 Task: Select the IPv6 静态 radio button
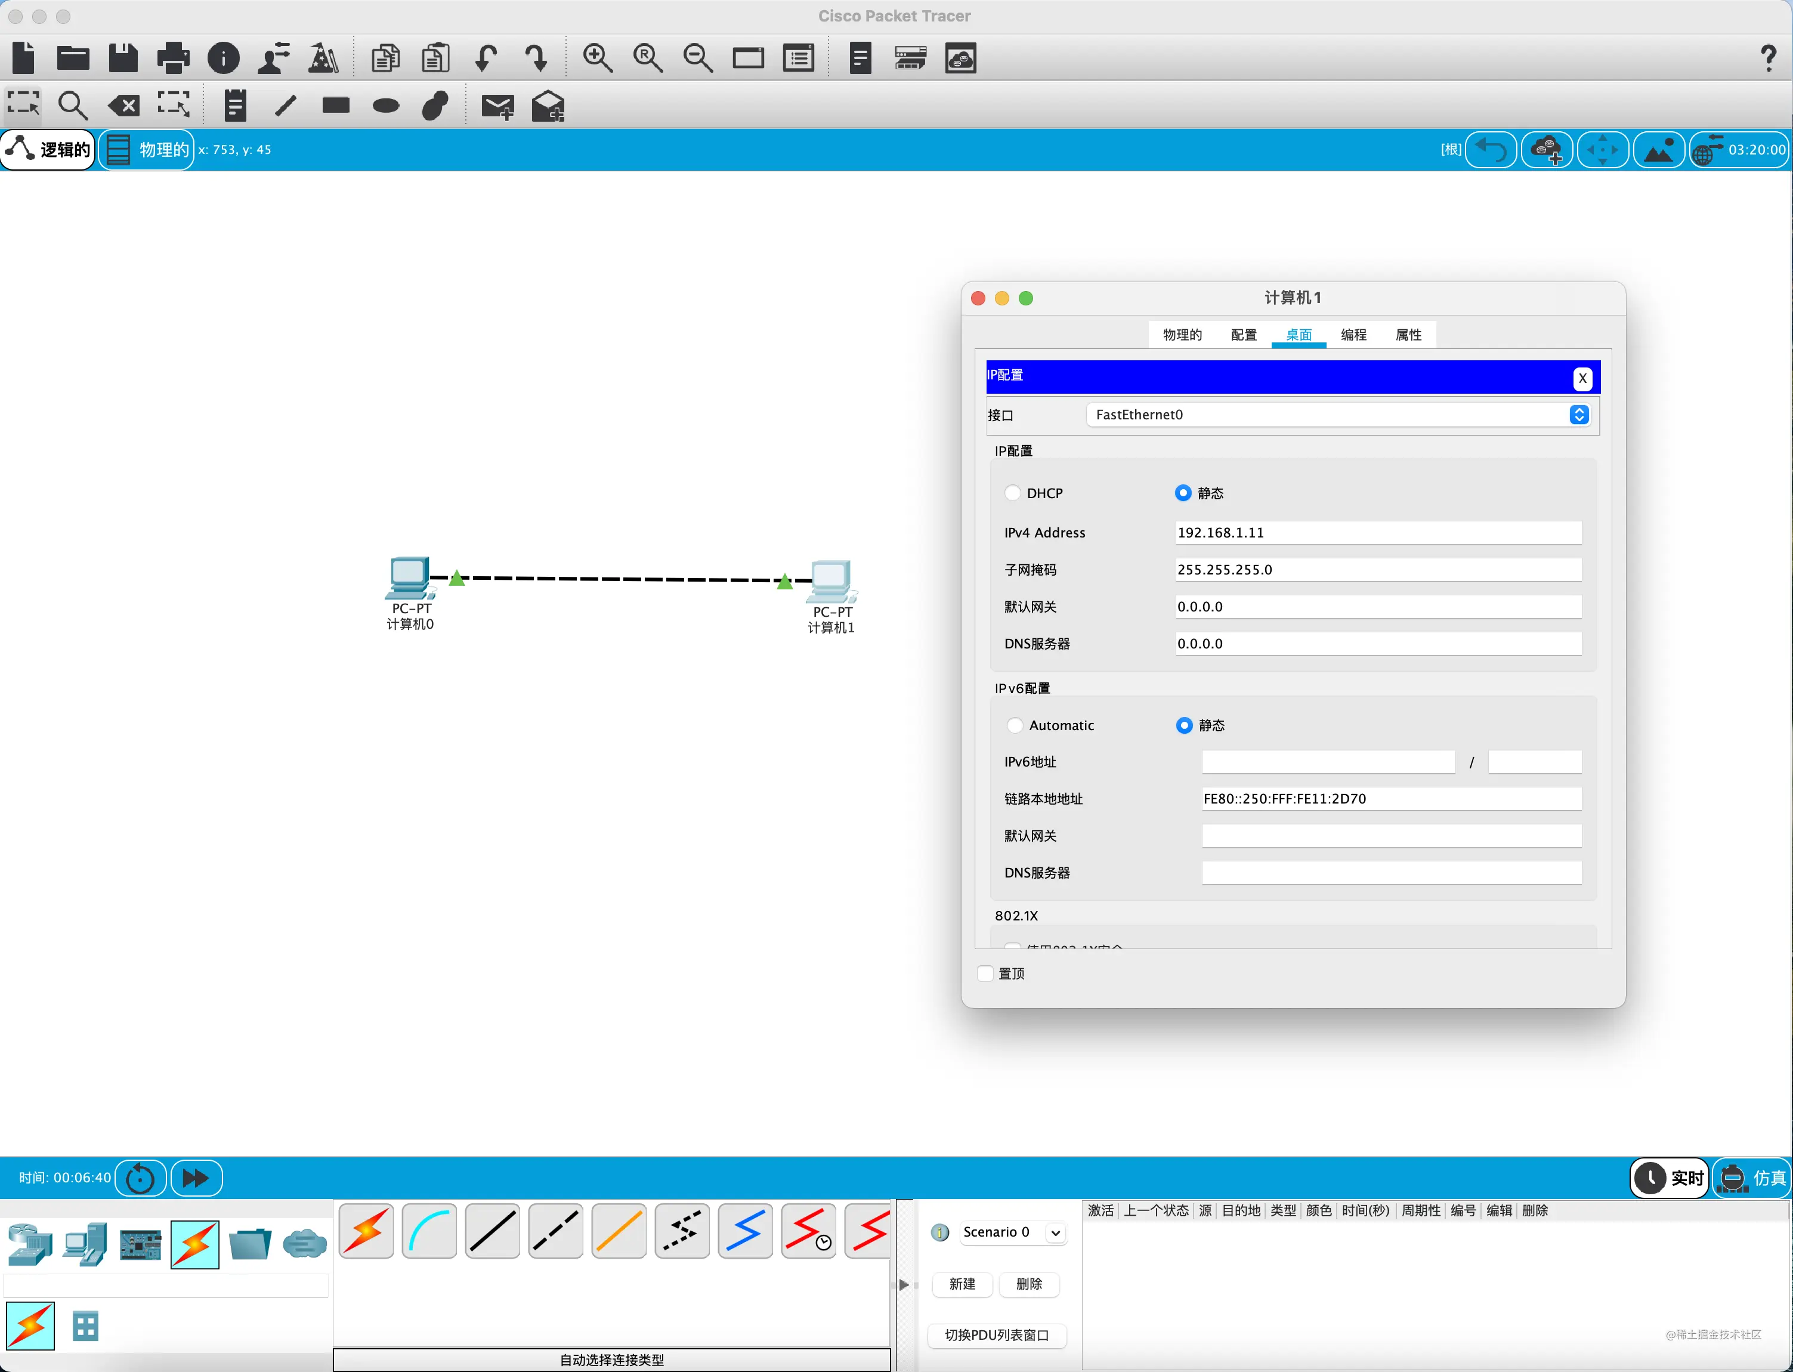[1184, 725]
